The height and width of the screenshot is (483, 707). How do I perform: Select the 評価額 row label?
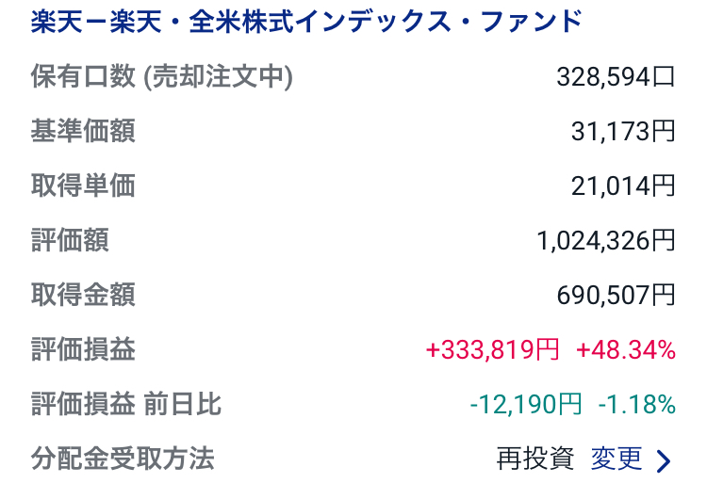[70, 240]
